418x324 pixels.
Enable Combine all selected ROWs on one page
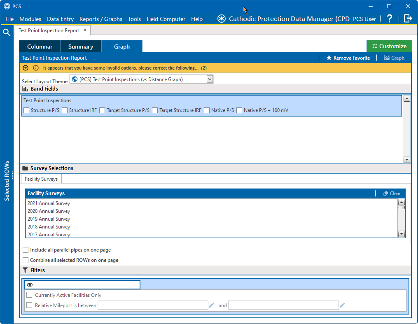tap(26, 260)
